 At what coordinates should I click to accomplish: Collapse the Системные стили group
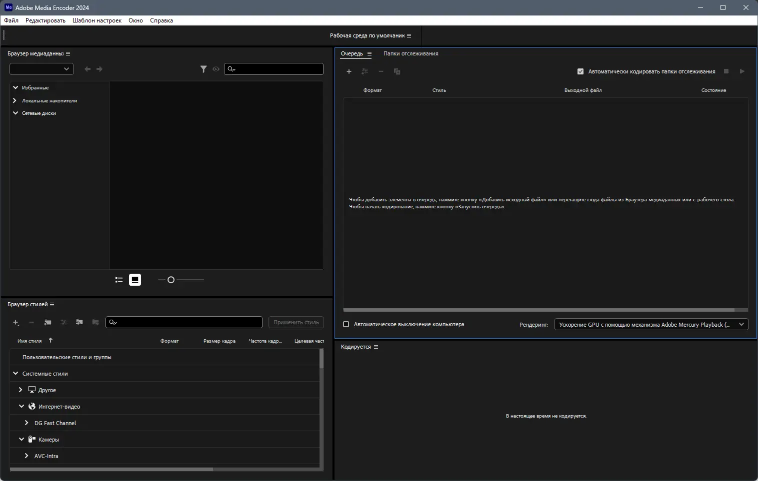15,373
